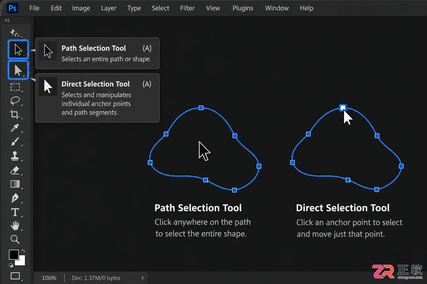Open the Window menu
Viewport: 427px width, 284px height.
click(x=277, y=8)
